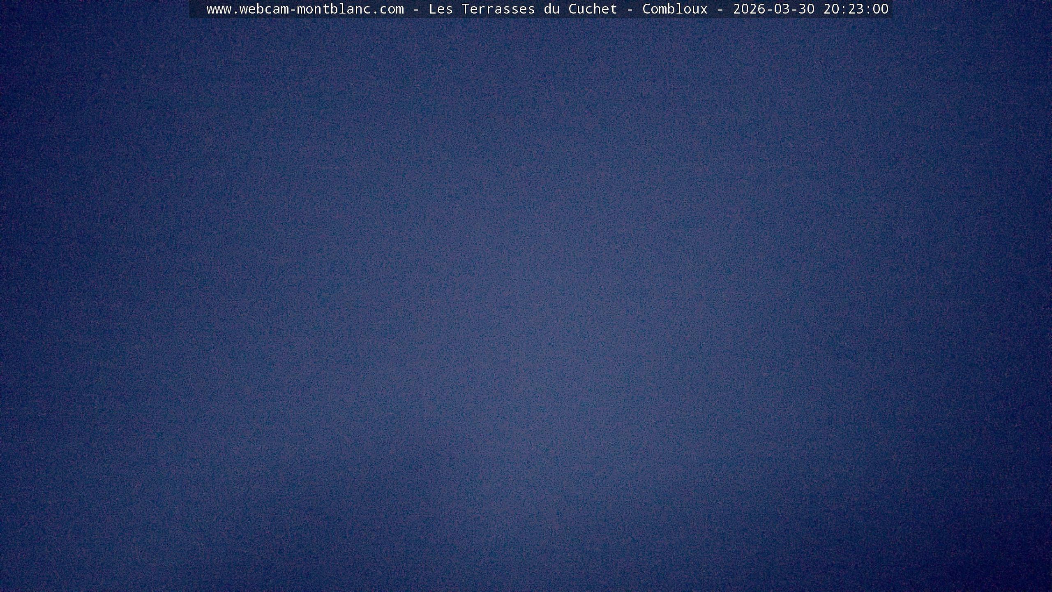Click 'montblanc' within the URL text
This screenshot has height=592, width=1052.
tap(334, 9)
